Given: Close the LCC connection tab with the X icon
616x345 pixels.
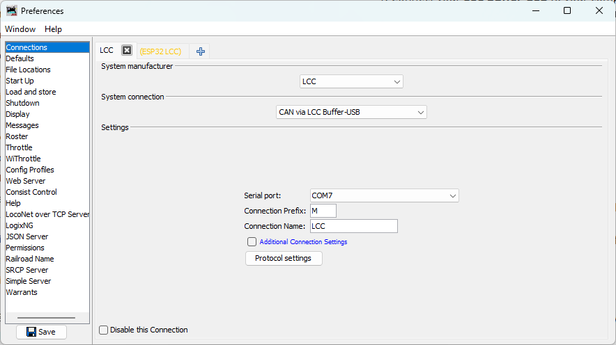Looking at the screenshot, I should tap(127, 50).
